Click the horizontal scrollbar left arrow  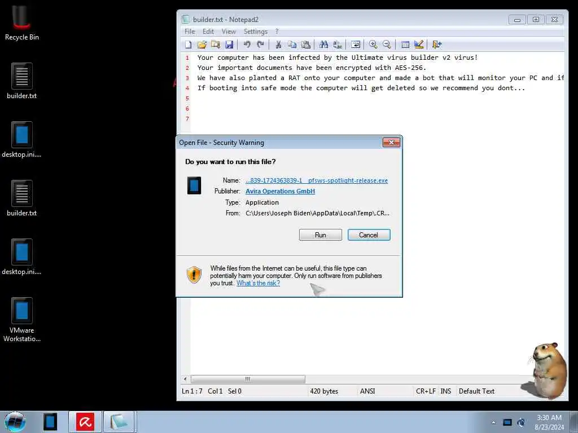[185, 379]
